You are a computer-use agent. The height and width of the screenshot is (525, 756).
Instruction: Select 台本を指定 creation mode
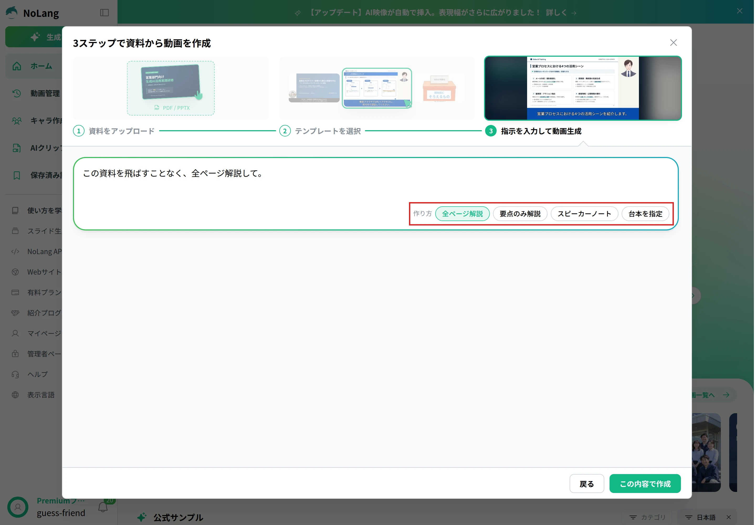(x=645, y=214)
